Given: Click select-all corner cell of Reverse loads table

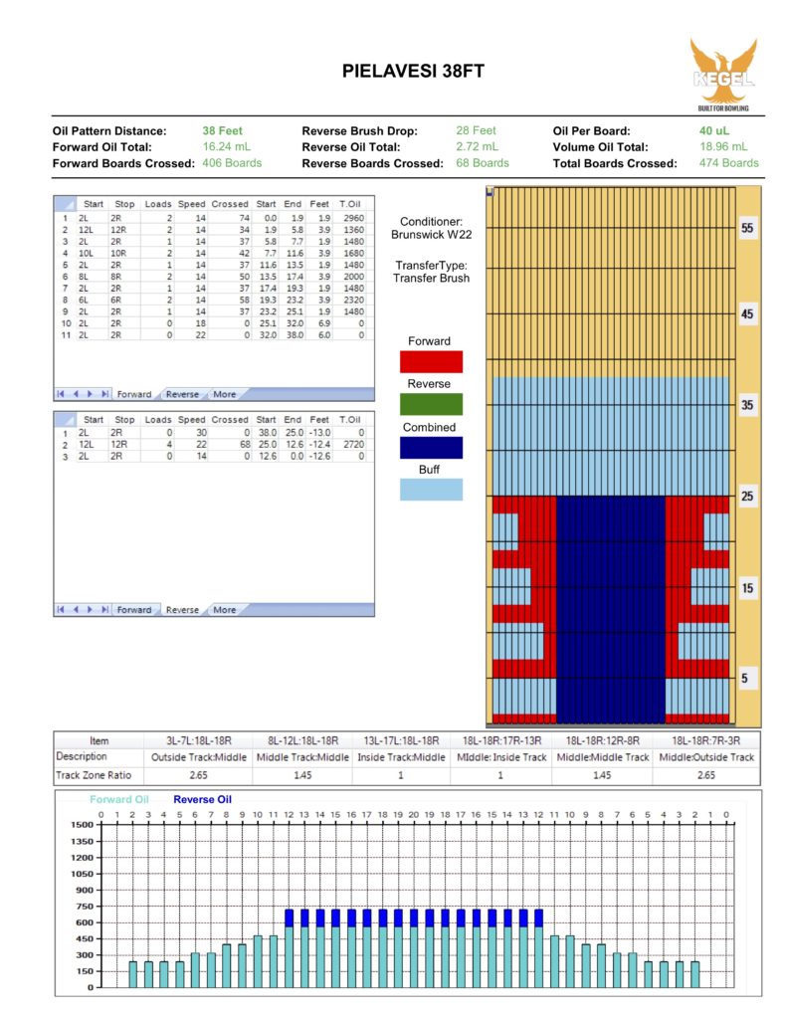Looking at the screenshot, I should (x=65, y=419).
